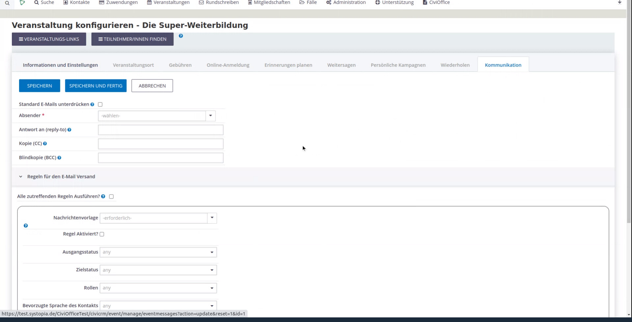Click the Speichern button
The width and height of the screenshot is (632, 322).
[x=39, y=86]
